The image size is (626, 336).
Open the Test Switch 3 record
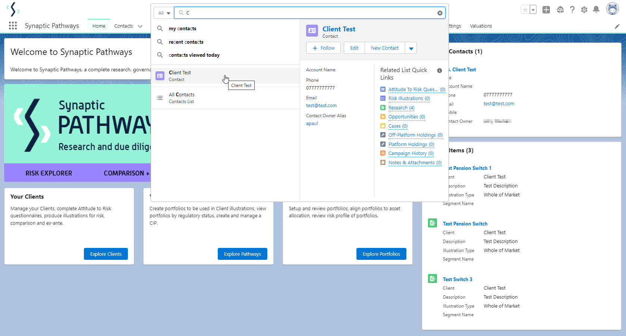pyautogui.click(x=457, y=279)
